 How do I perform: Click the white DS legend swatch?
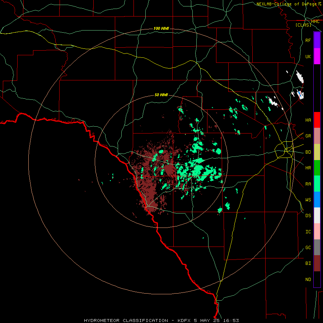pos(317,215)
